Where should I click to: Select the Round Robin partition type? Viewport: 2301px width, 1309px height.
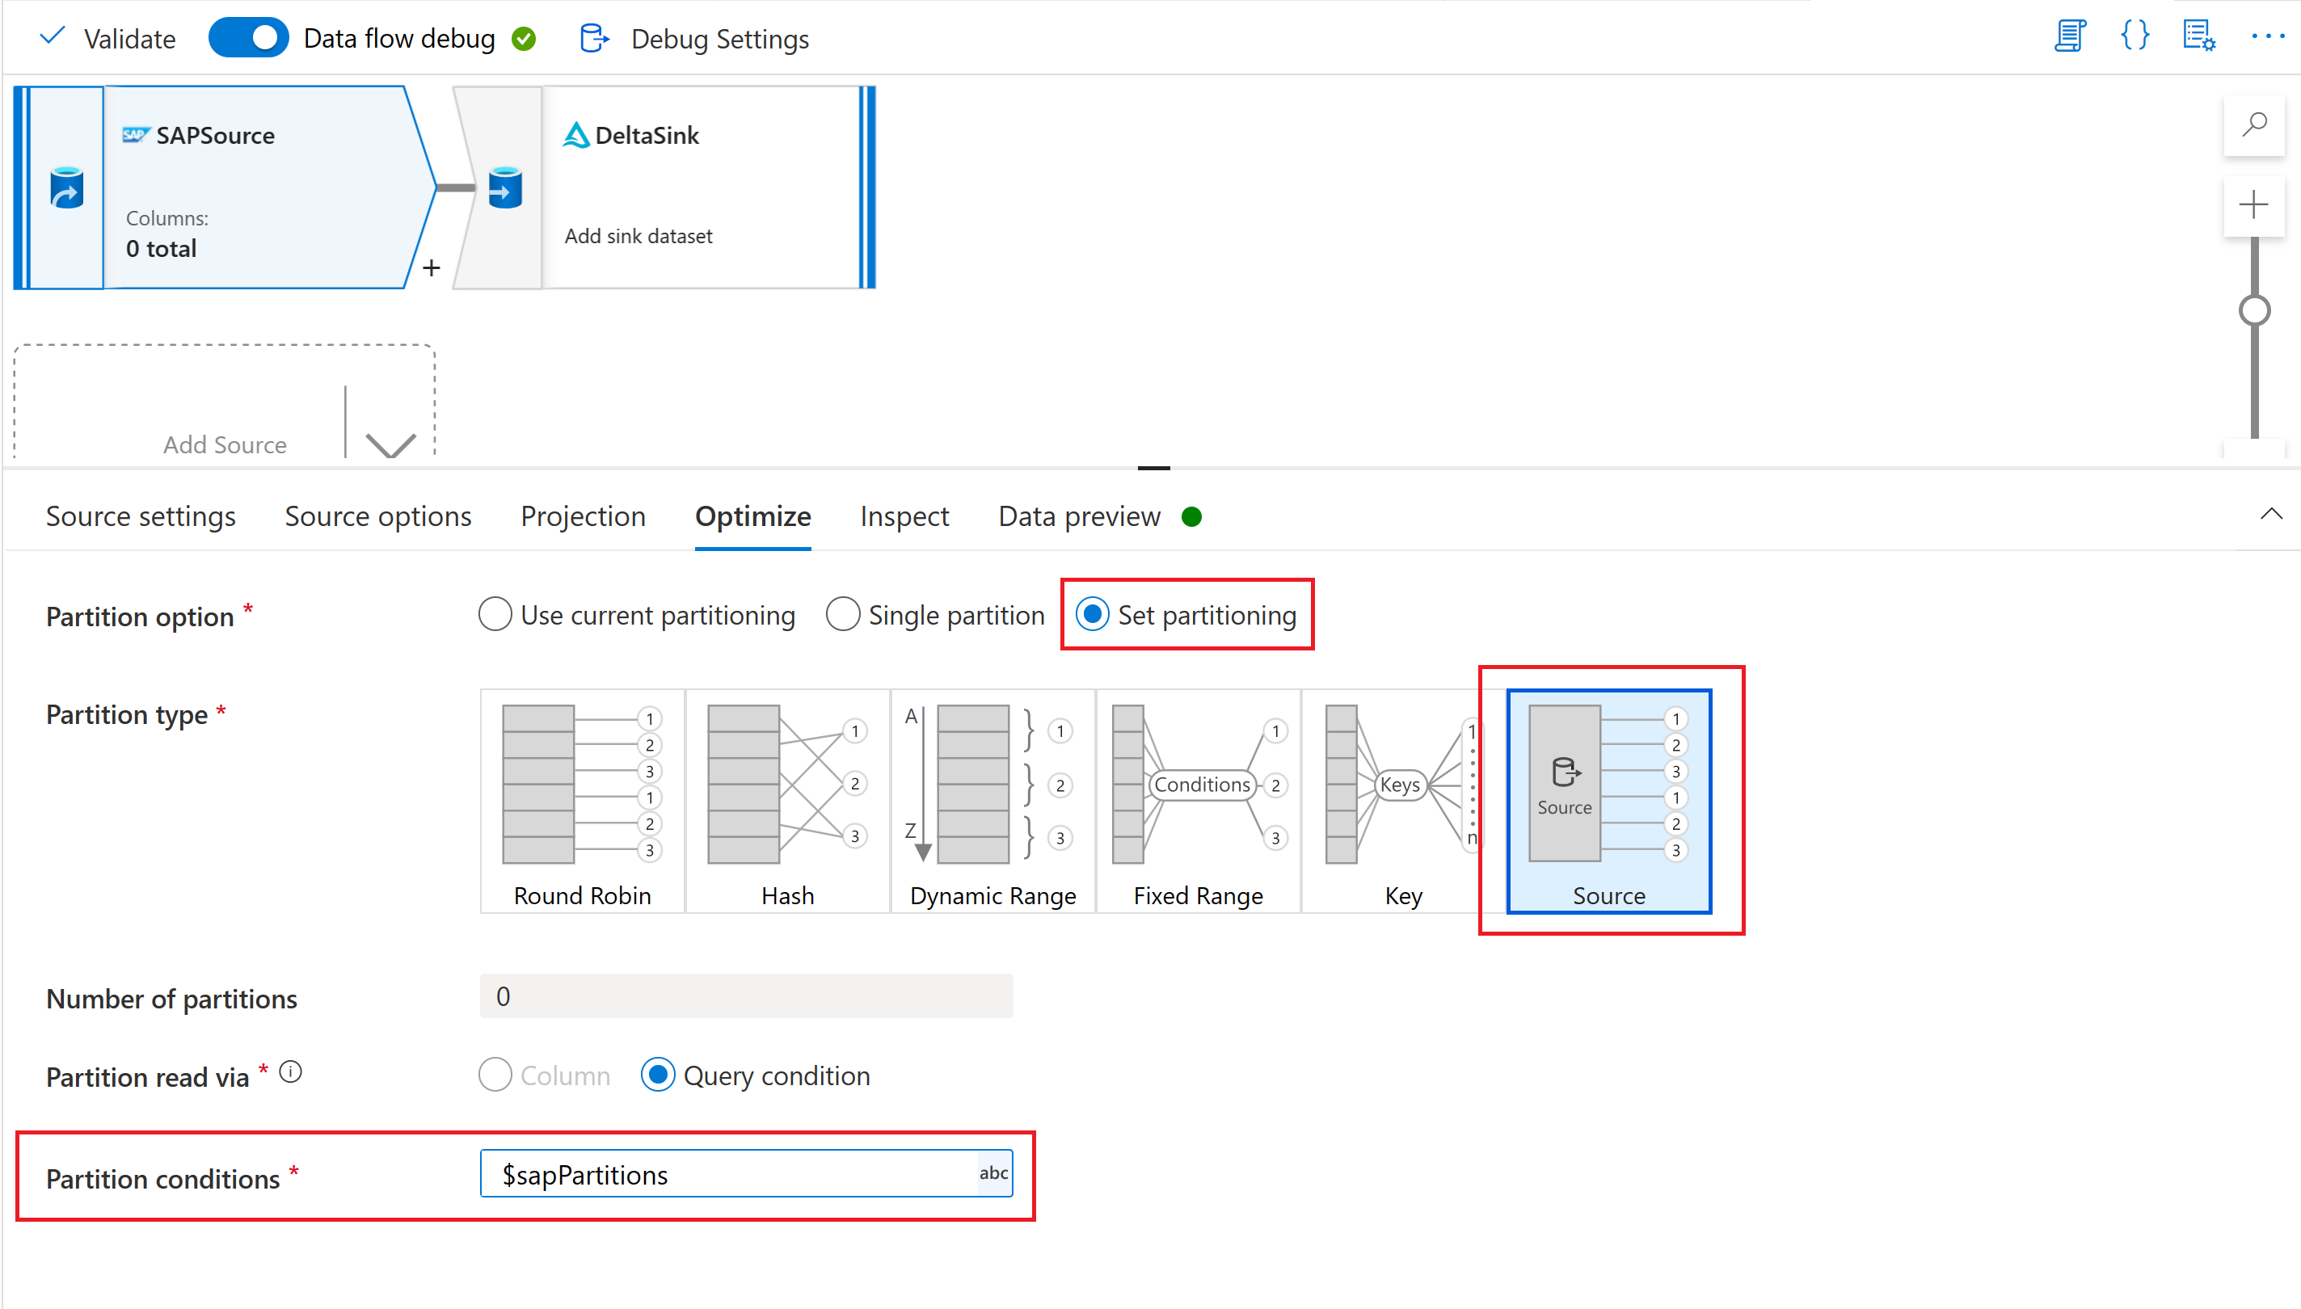tap(584, 797)
